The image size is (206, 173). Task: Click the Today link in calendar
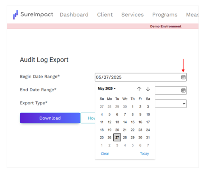[x=144, y=154]
